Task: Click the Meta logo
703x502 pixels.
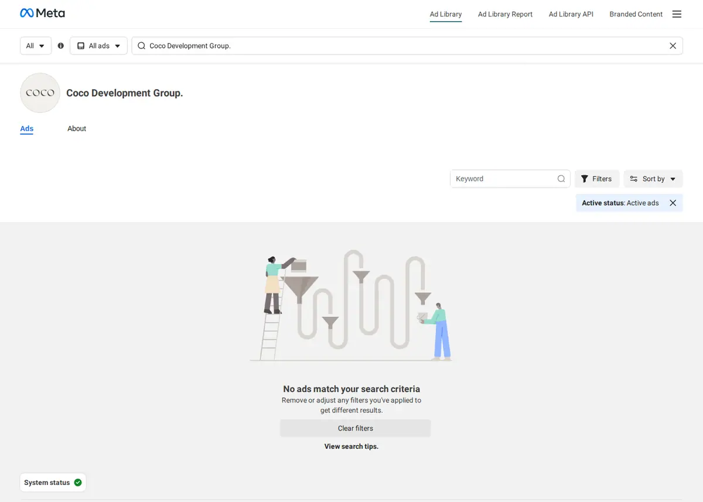Action: (42, 13)
